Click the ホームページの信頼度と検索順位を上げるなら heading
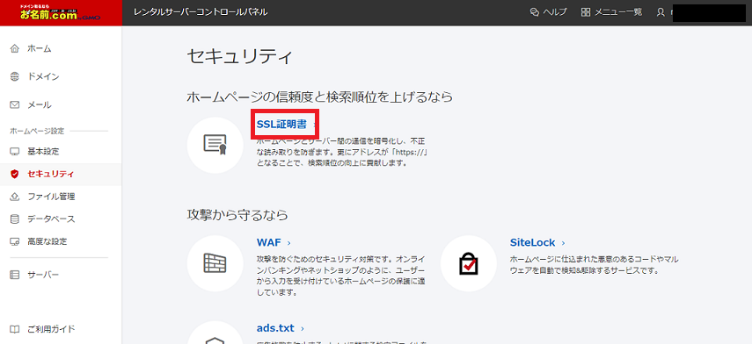 click(320, 97)
